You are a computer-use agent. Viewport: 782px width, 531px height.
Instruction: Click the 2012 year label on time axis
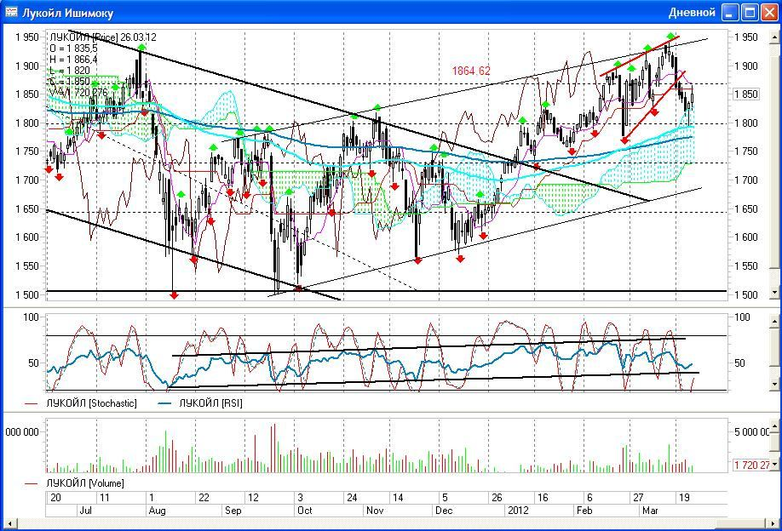(518, 511)
